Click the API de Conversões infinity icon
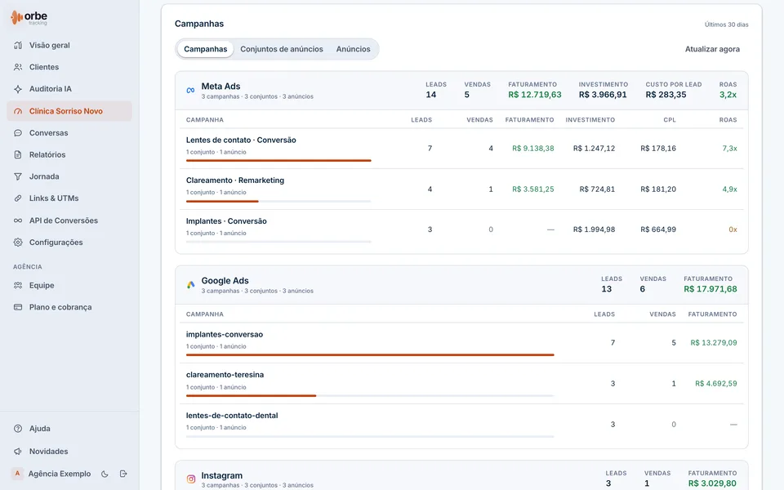 [18, 220]
